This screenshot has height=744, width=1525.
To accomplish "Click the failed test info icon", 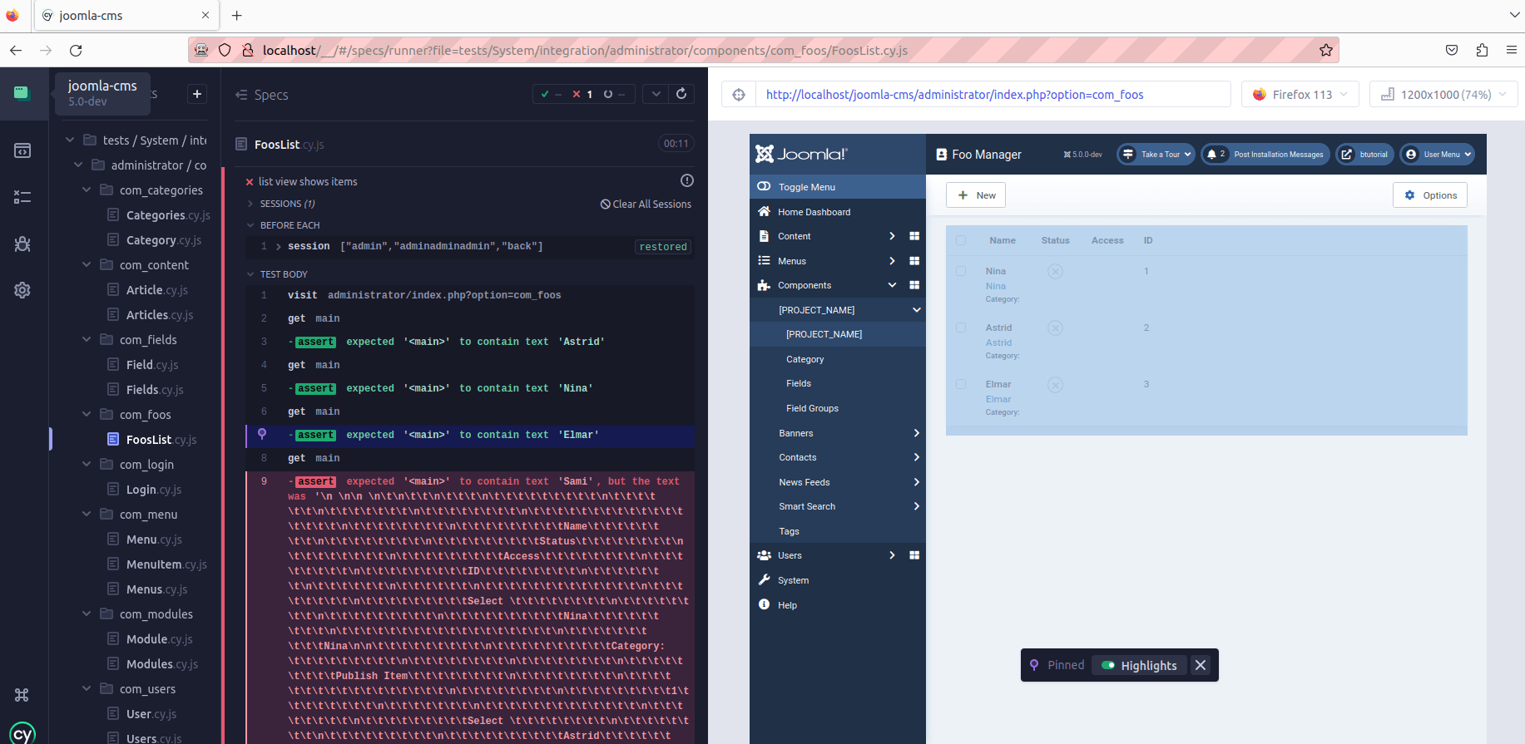I will coord(687,180).
